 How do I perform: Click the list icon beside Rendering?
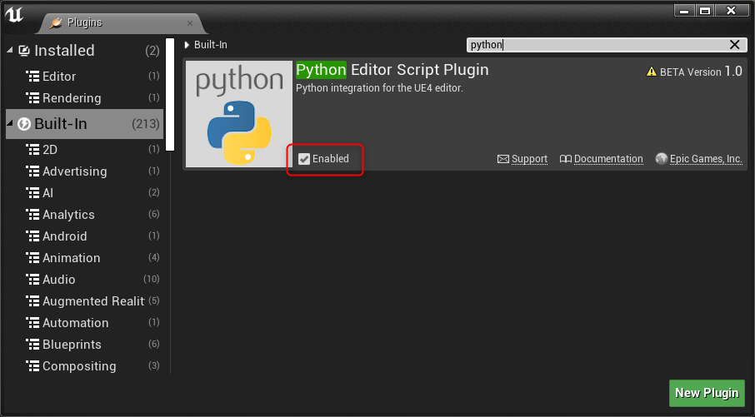(32, 97)
